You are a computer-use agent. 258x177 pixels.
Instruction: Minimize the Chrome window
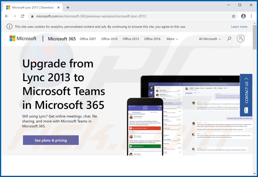click(228, 5)
